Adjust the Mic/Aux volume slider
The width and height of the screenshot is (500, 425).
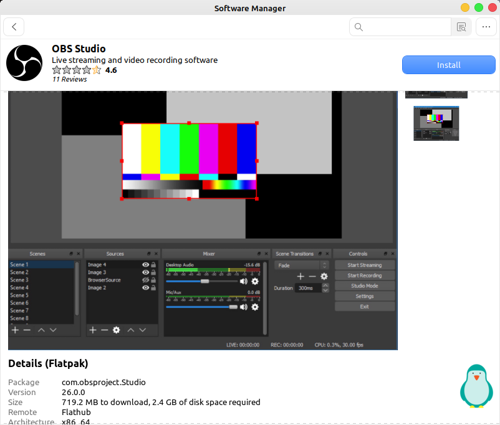(201, 307)
